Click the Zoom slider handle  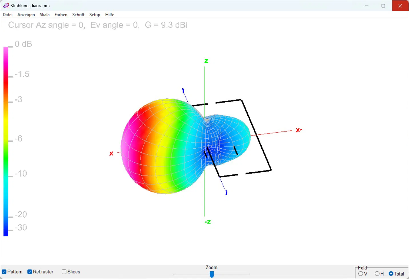(x=212, y=274)
